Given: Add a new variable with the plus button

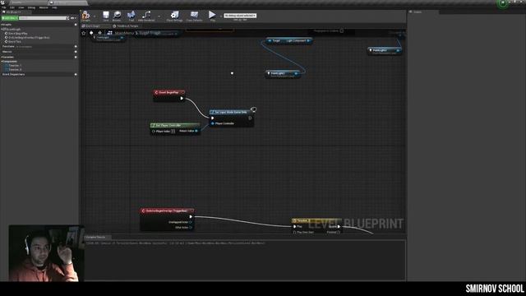Looking at the screenshot, I should [76, 58].
